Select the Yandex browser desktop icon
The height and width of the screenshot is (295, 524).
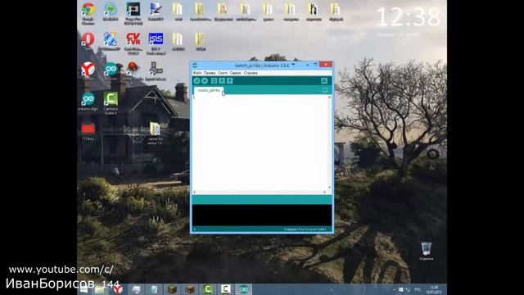[x=88, y=70]
